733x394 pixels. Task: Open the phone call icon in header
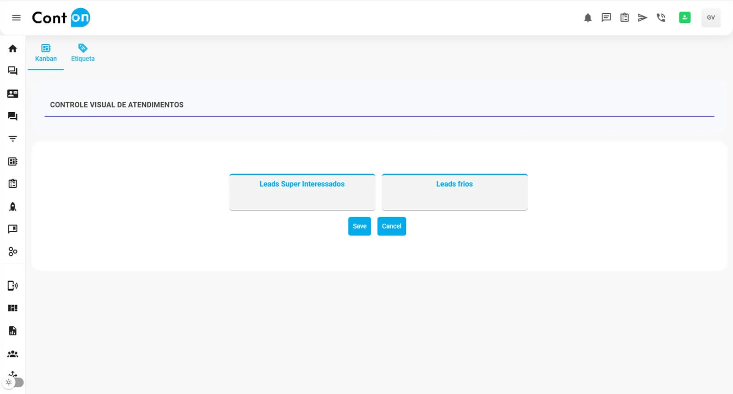point(661,18)
